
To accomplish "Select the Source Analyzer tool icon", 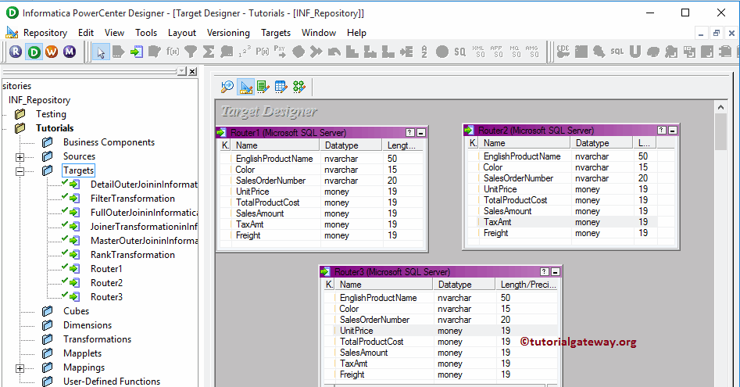I will click(x=227, y=87).
